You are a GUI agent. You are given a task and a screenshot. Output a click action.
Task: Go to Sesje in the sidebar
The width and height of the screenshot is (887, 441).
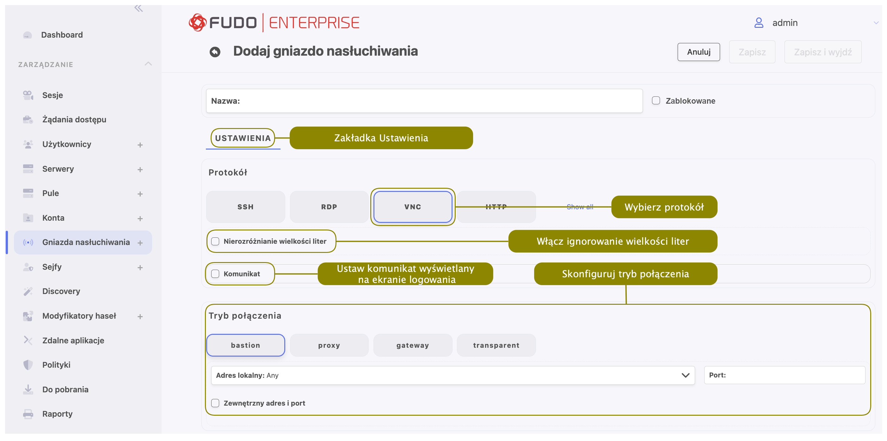[52, 95]
